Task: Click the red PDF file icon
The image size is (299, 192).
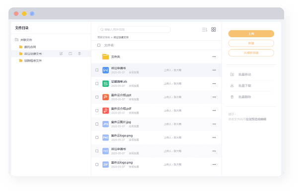Action: [x=105, y=111]
